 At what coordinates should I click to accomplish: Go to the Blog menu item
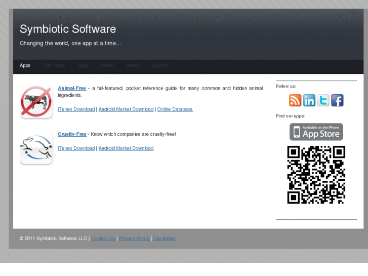[x=83, y=65]
